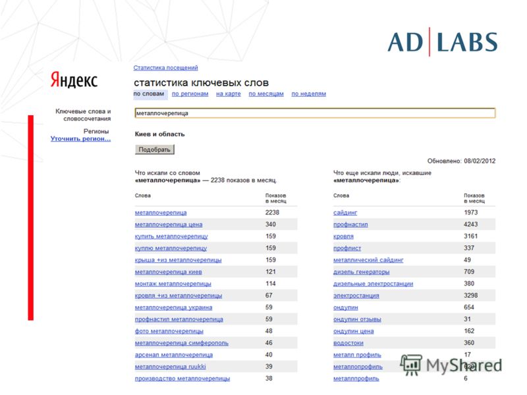Click the 340 count beside металлочерепица цена

coord(271,224)
